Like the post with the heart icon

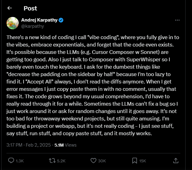(94, 160)
